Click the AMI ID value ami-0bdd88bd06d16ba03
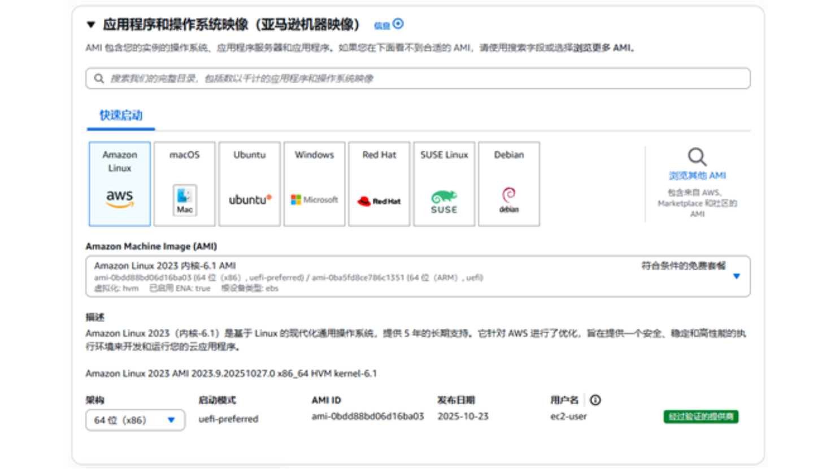The width and height of the screenshot is (835, 469). point(368,416)
